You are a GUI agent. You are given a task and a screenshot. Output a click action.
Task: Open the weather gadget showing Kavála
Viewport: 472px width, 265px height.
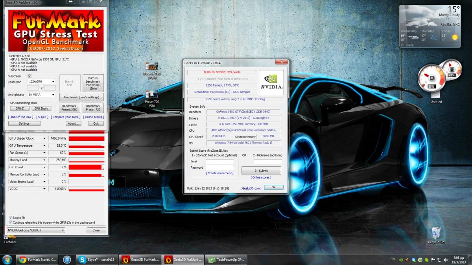pos(430,26)
